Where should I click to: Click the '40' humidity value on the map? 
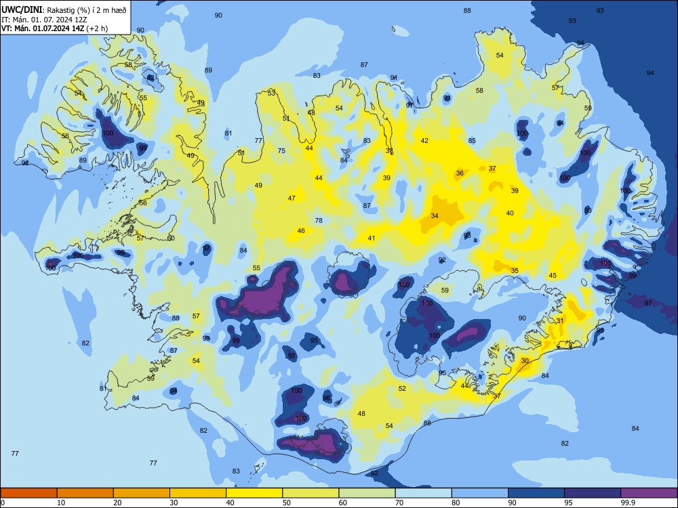pos(510,213)
